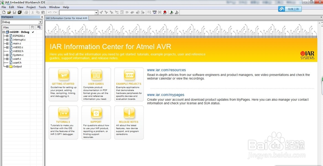The height and width of the screenshot is (166, 323).
Task: Save the current file from toolbar
Action: pyautogui.click(x=15, y=12)
